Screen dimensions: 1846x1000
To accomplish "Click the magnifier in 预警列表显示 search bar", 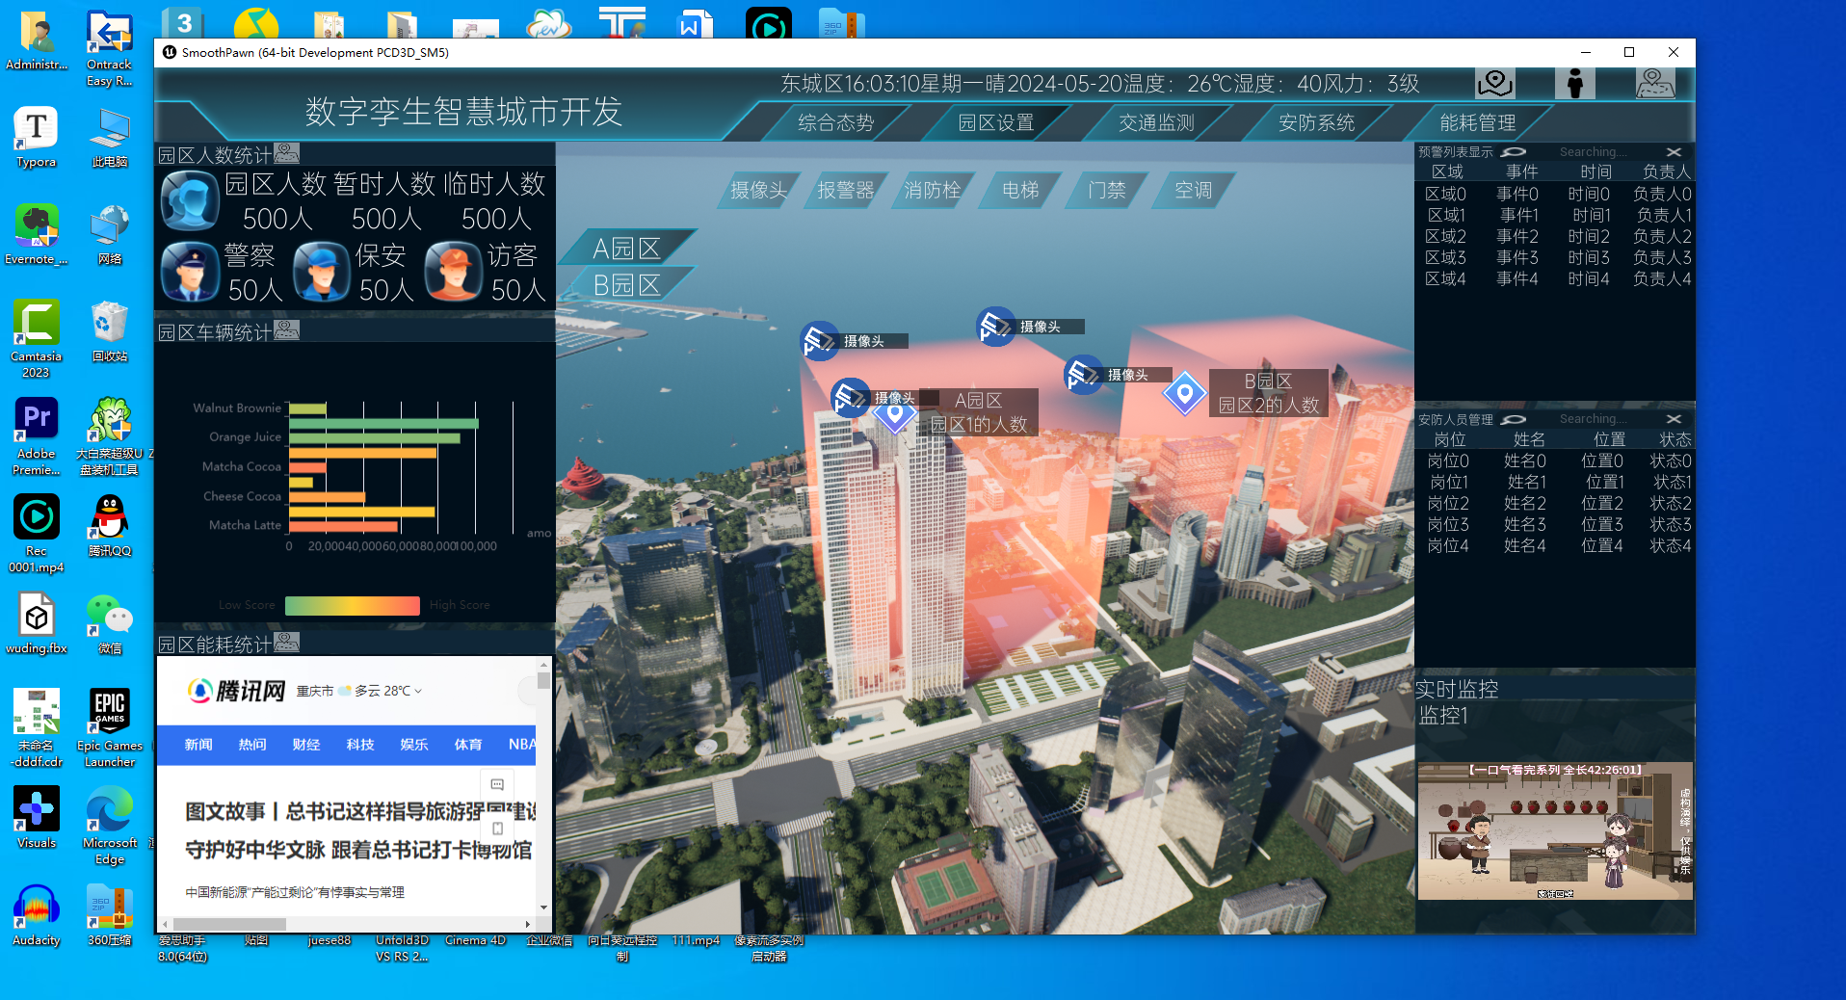I will (x=1514, y=152).
